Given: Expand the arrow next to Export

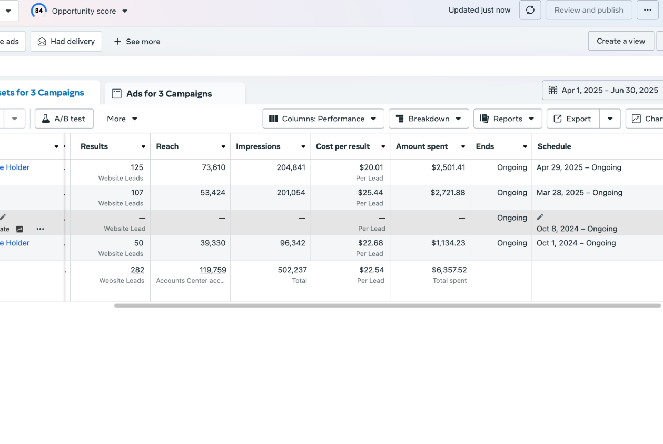Looking at the screenshot, I should pyautogui.click(x=610, y=119).
